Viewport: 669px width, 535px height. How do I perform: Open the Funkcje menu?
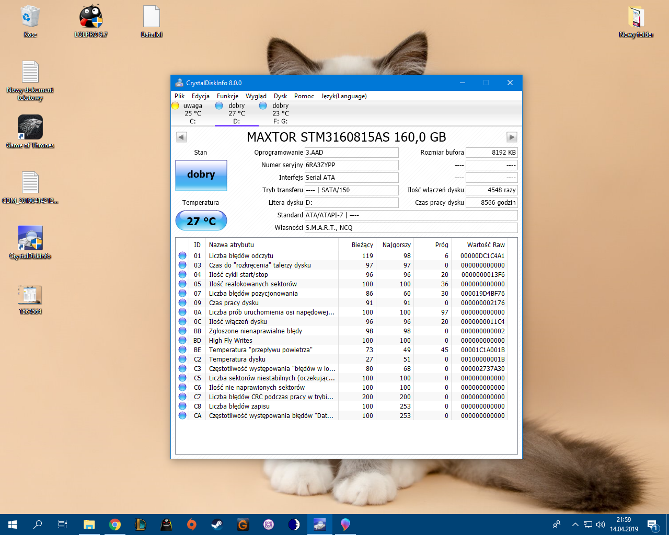point(228,96)
